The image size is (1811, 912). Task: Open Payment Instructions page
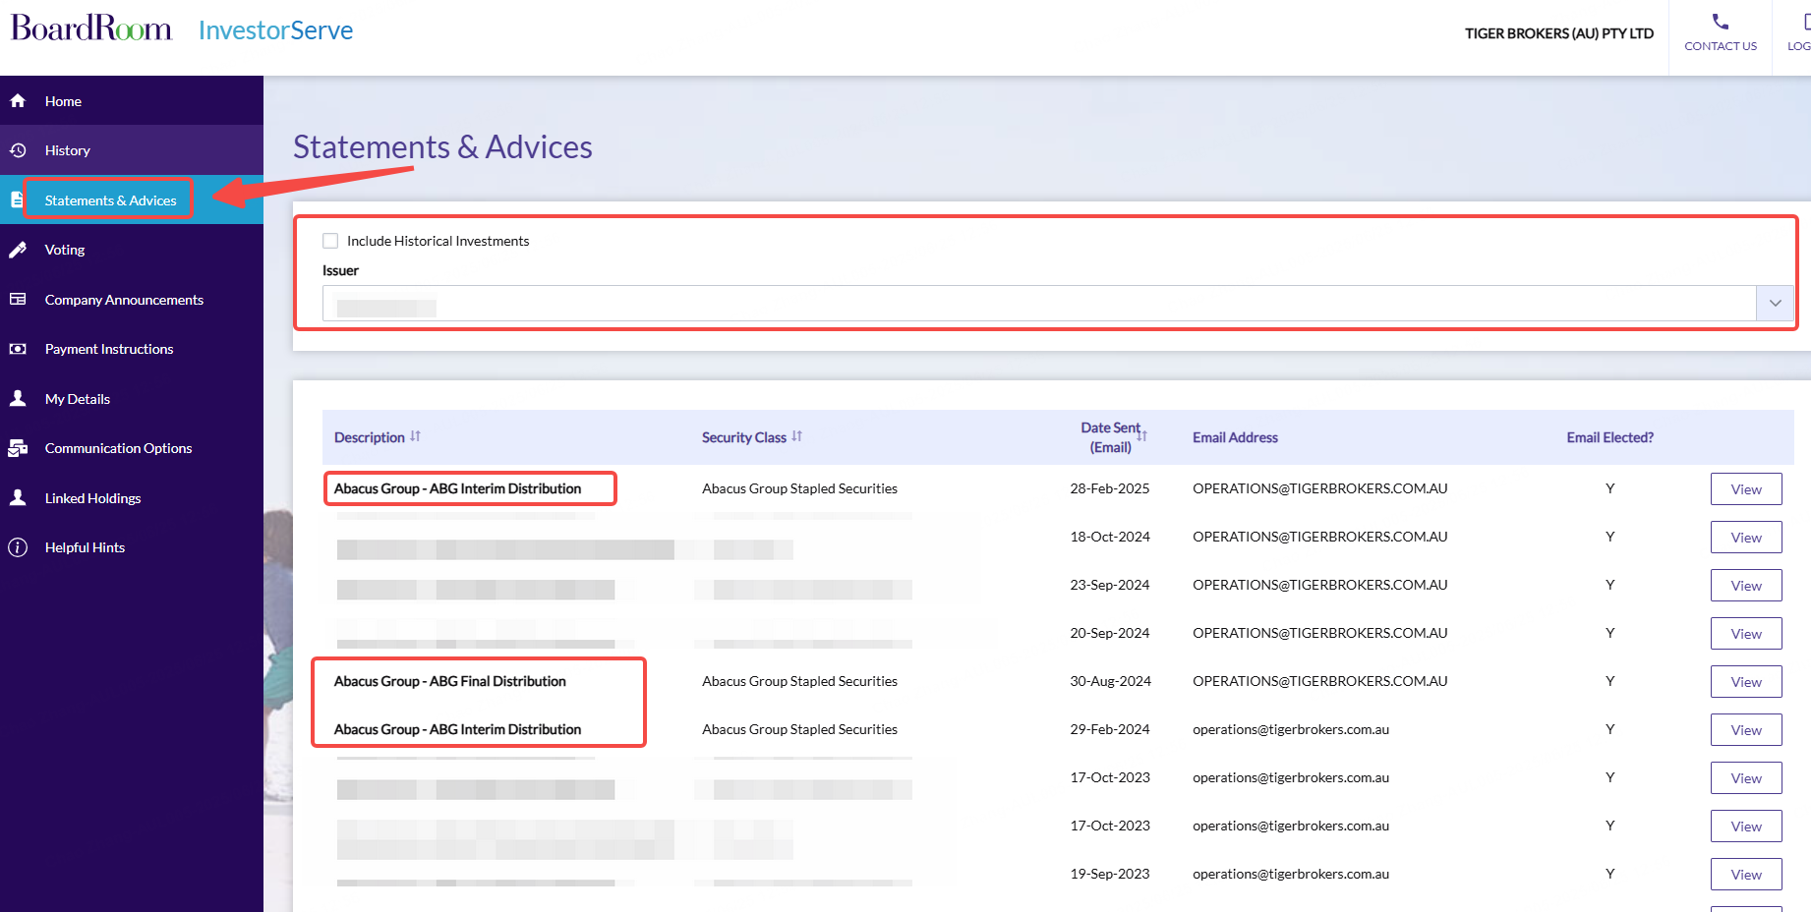(x=132, y=349)
